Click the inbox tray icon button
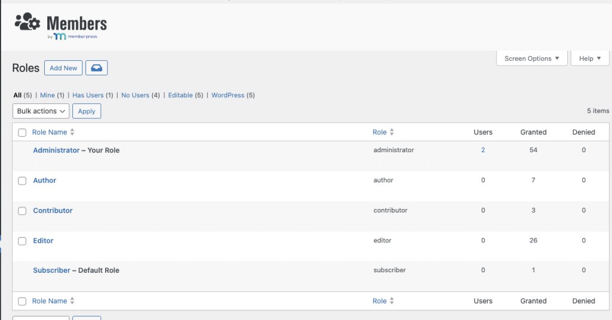Screen dimensions: 612x320 [x=96, y=68]
